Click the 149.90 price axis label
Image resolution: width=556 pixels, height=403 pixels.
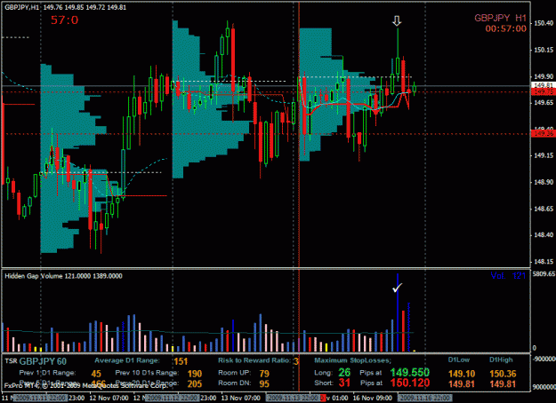pyautogui.click(x=544, y=76)
